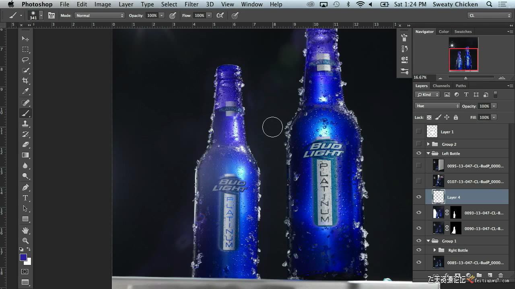Hide the Left Bottle group
515x289 pixels.
click(419, 153)
